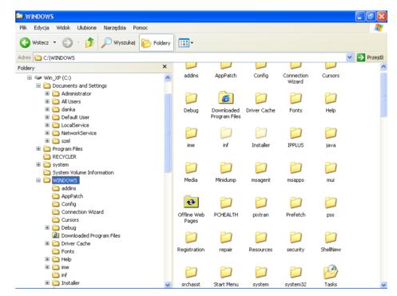Click folder tree scrollbar up arrow
397x296 pixels.
[x=168, y=77]
